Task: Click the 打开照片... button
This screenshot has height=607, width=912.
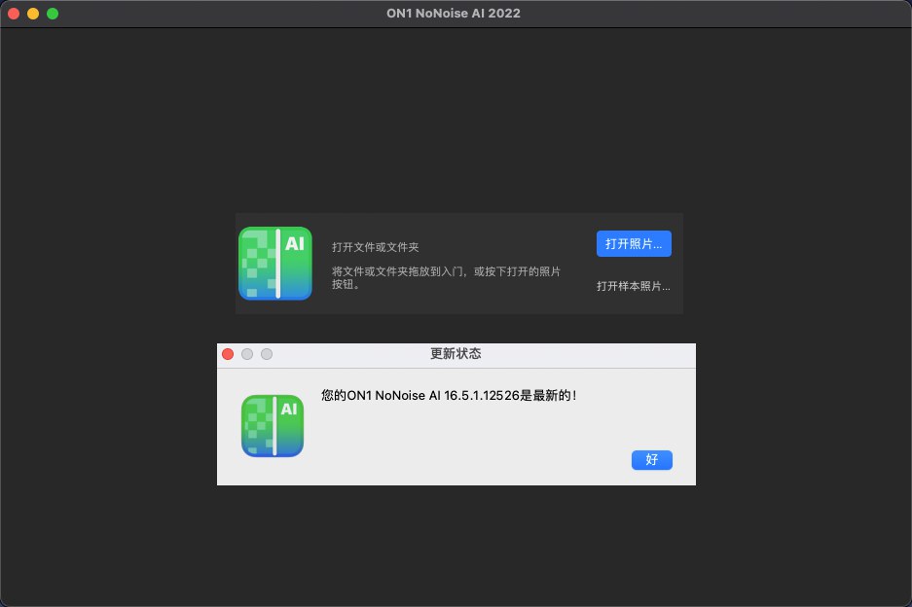Action: pos(634,243)
